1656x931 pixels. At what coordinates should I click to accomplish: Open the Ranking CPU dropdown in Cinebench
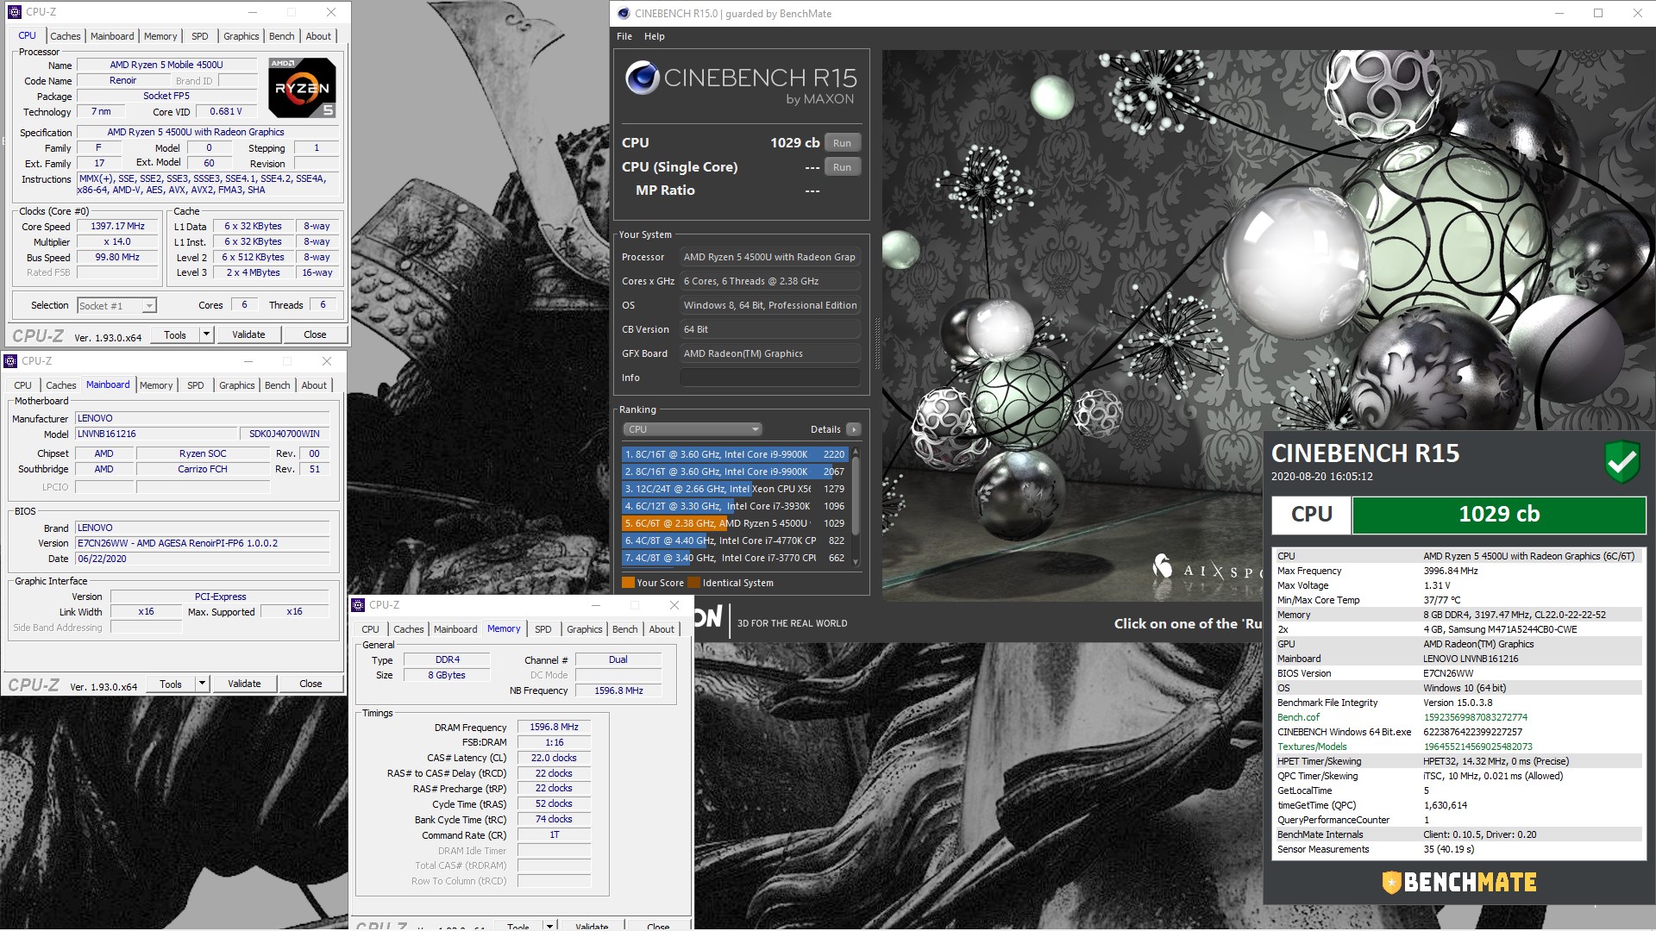(x=693, y=429)
